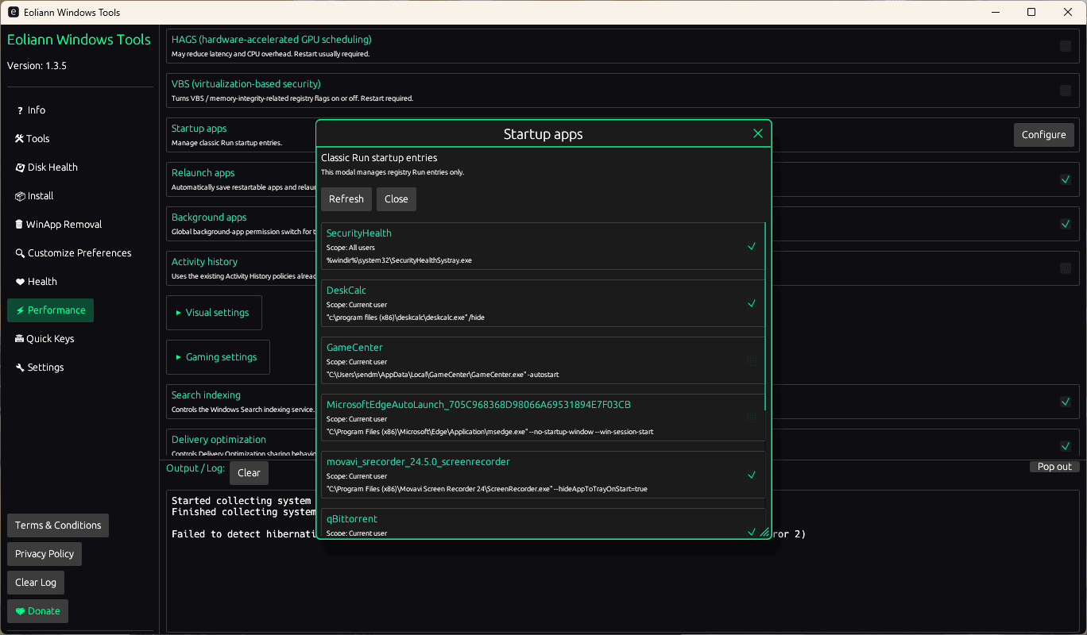Click the 'Background apps' setting title

click(209, 217)
